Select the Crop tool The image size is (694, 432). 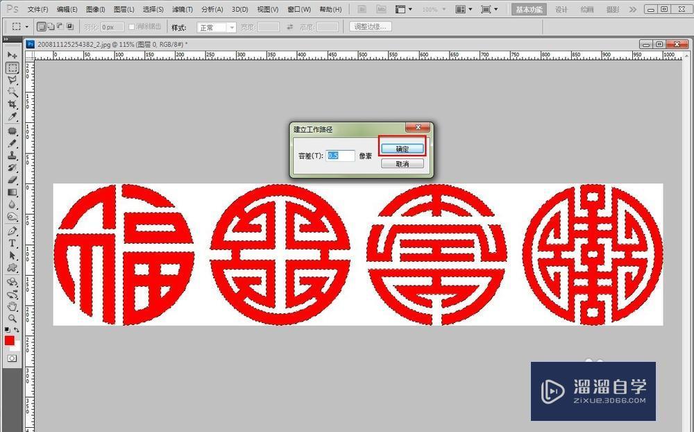coord(12,105)
